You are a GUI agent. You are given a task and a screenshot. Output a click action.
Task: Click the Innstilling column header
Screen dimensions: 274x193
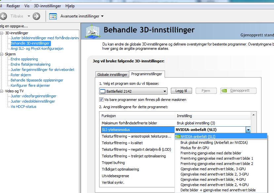pos(213,116)
